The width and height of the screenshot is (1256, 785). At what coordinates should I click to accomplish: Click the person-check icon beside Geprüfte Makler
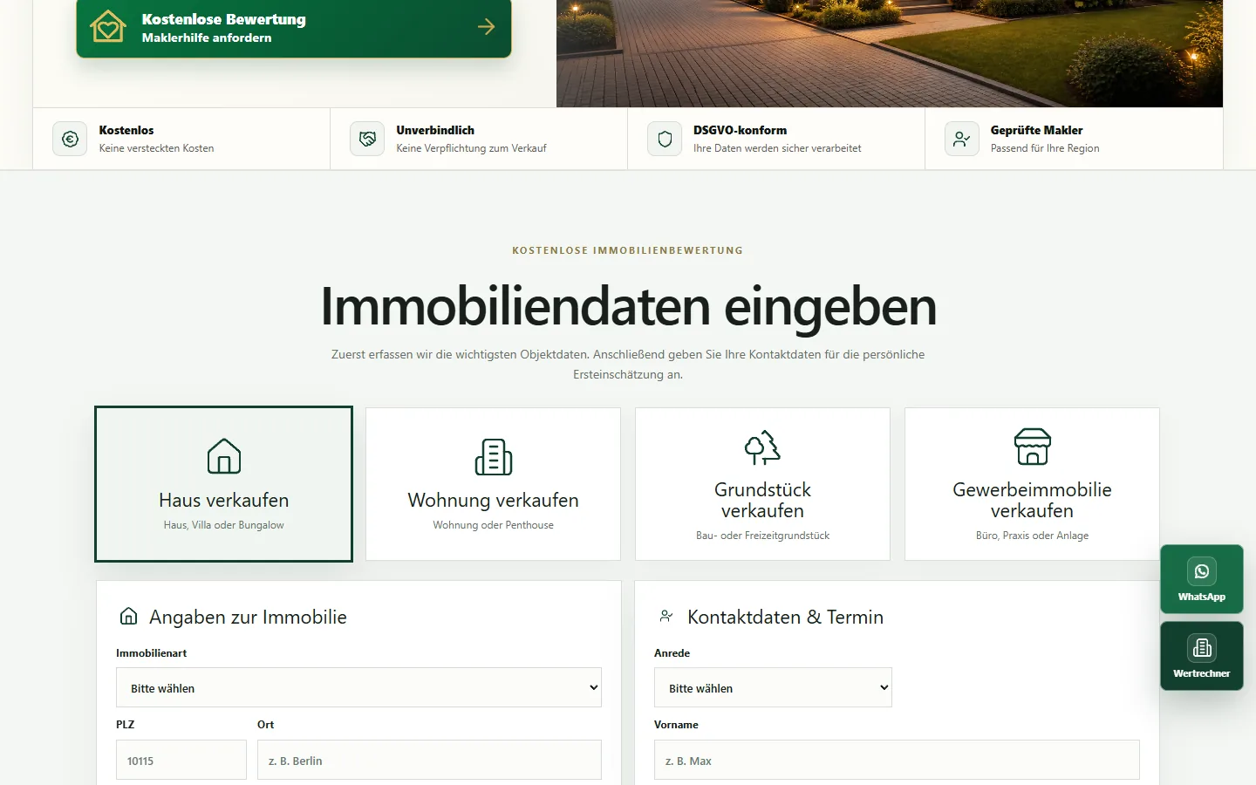point(962,139)
